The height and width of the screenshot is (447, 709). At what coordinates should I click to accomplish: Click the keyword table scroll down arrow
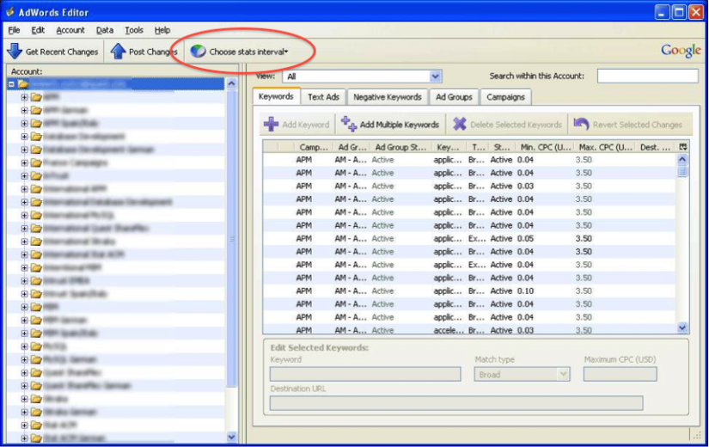pyautogui.click(x=682, y=328)
